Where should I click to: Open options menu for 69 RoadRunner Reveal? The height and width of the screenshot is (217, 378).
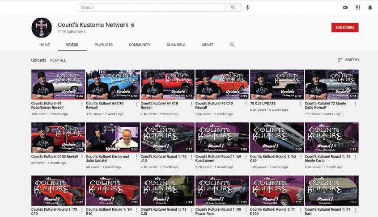82,104
